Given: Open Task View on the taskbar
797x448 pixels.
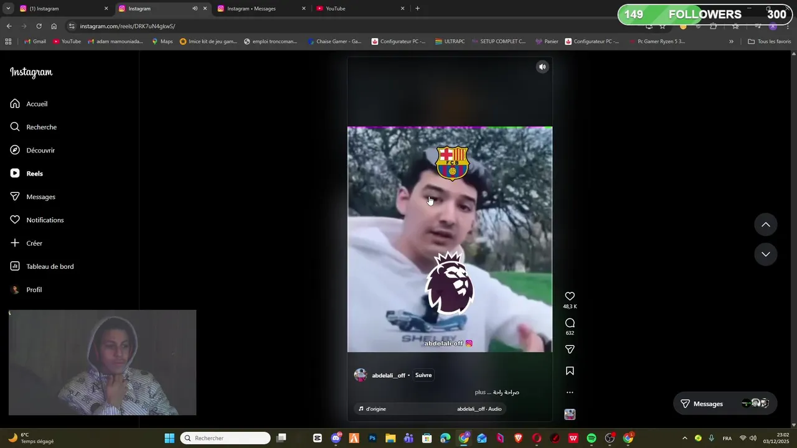Looking at the screenshot, I should [x=281, y=438].
